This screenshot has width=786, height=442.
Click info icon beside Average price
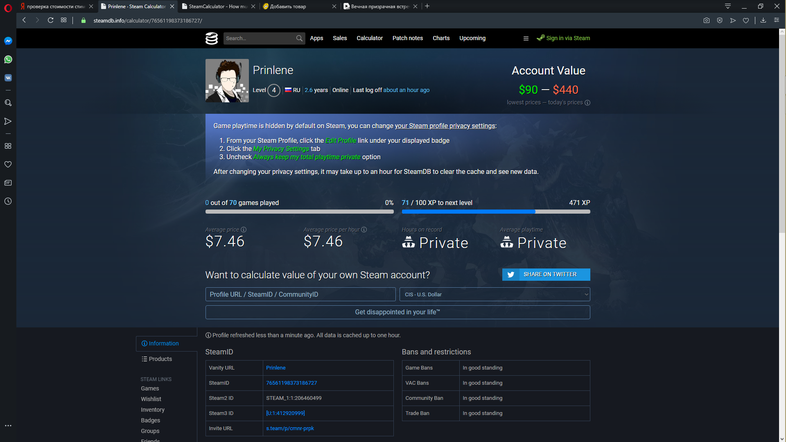[244, 230]
